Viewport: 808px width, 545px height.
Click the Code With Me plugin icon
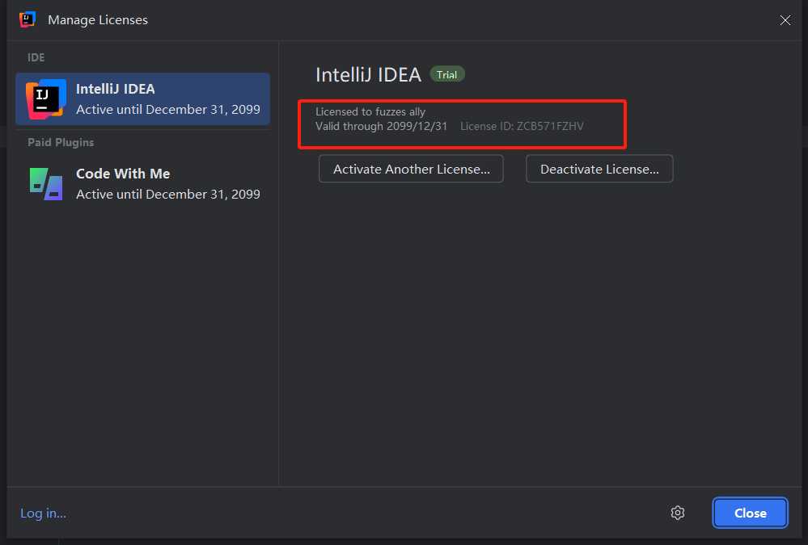46,184
